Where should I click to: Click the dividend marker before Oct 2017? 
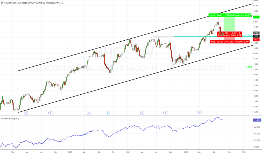[108, 113]
